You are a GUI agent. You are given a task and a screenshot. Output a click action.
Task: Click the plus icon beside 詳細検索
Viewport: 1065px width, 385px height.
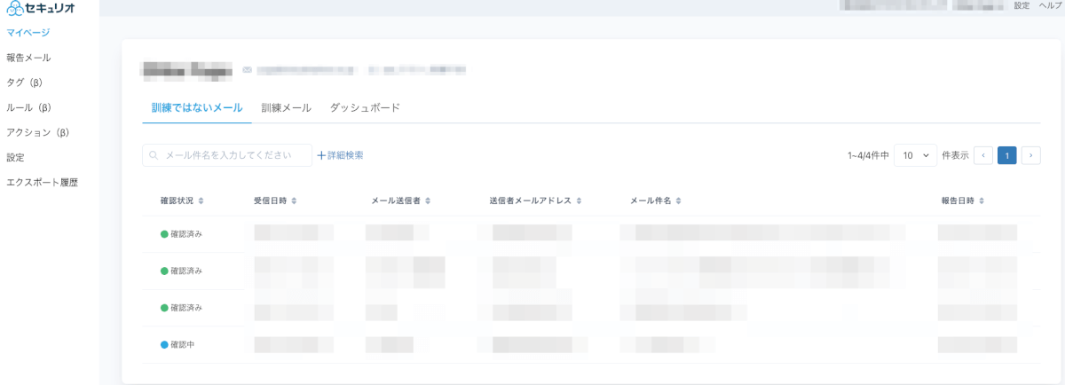pyautogui.click(x=321, y=155)
